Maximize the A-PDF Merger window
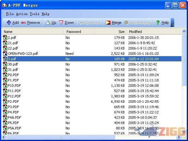Image resolution: width=188 pixels, height=141 pixels. [175, 5]
